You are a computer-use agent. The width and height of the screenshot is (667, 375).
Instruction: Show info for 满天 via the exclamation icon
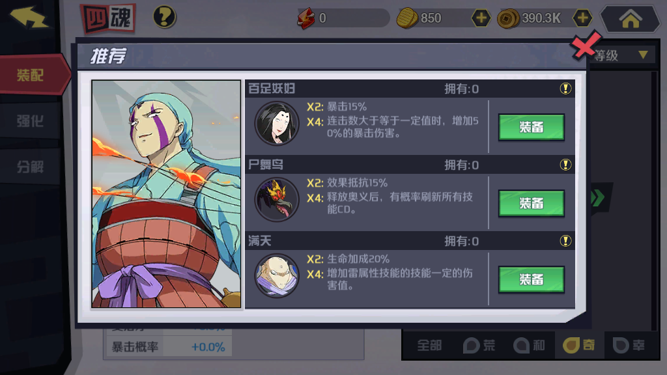pyautogui.click(x=565, y=241)
